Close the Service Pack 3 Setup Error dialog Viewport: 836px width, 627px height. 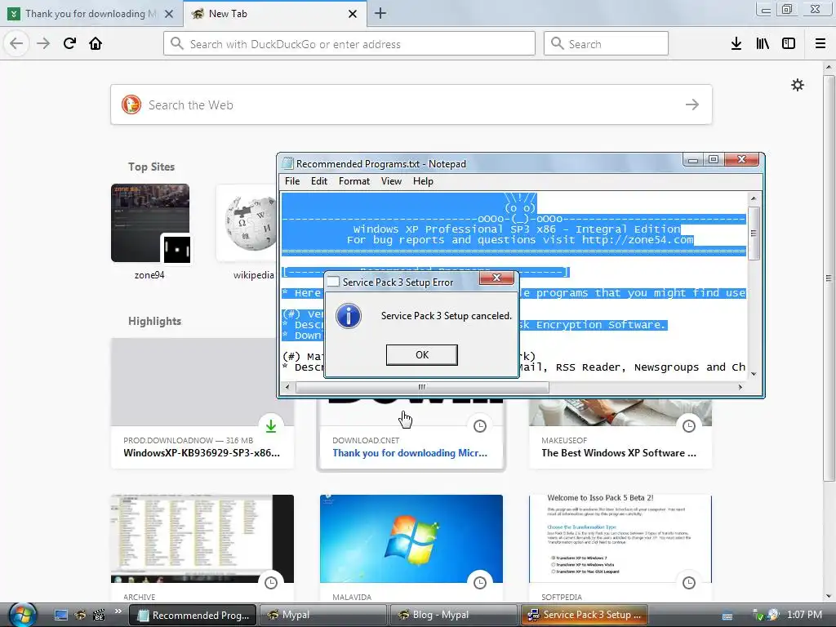click(x=496, y=278)
